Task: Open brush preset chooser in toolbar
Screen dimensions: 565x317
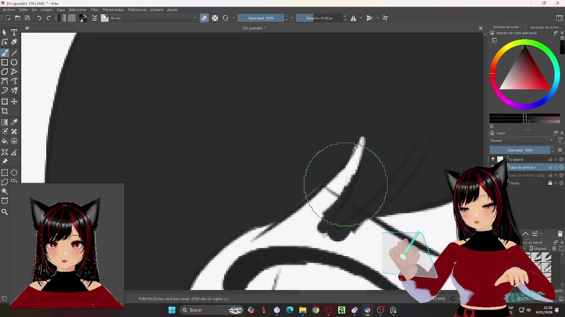Action: pyautogui.click(x=105, y=18)
